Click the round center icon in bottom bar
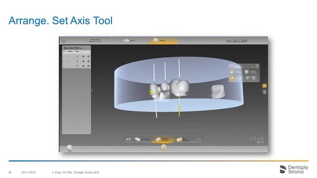This screenshot has width=317, height=178. (164, 147)
